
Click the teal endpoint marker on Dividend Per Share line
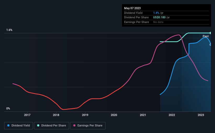(210, 33)
